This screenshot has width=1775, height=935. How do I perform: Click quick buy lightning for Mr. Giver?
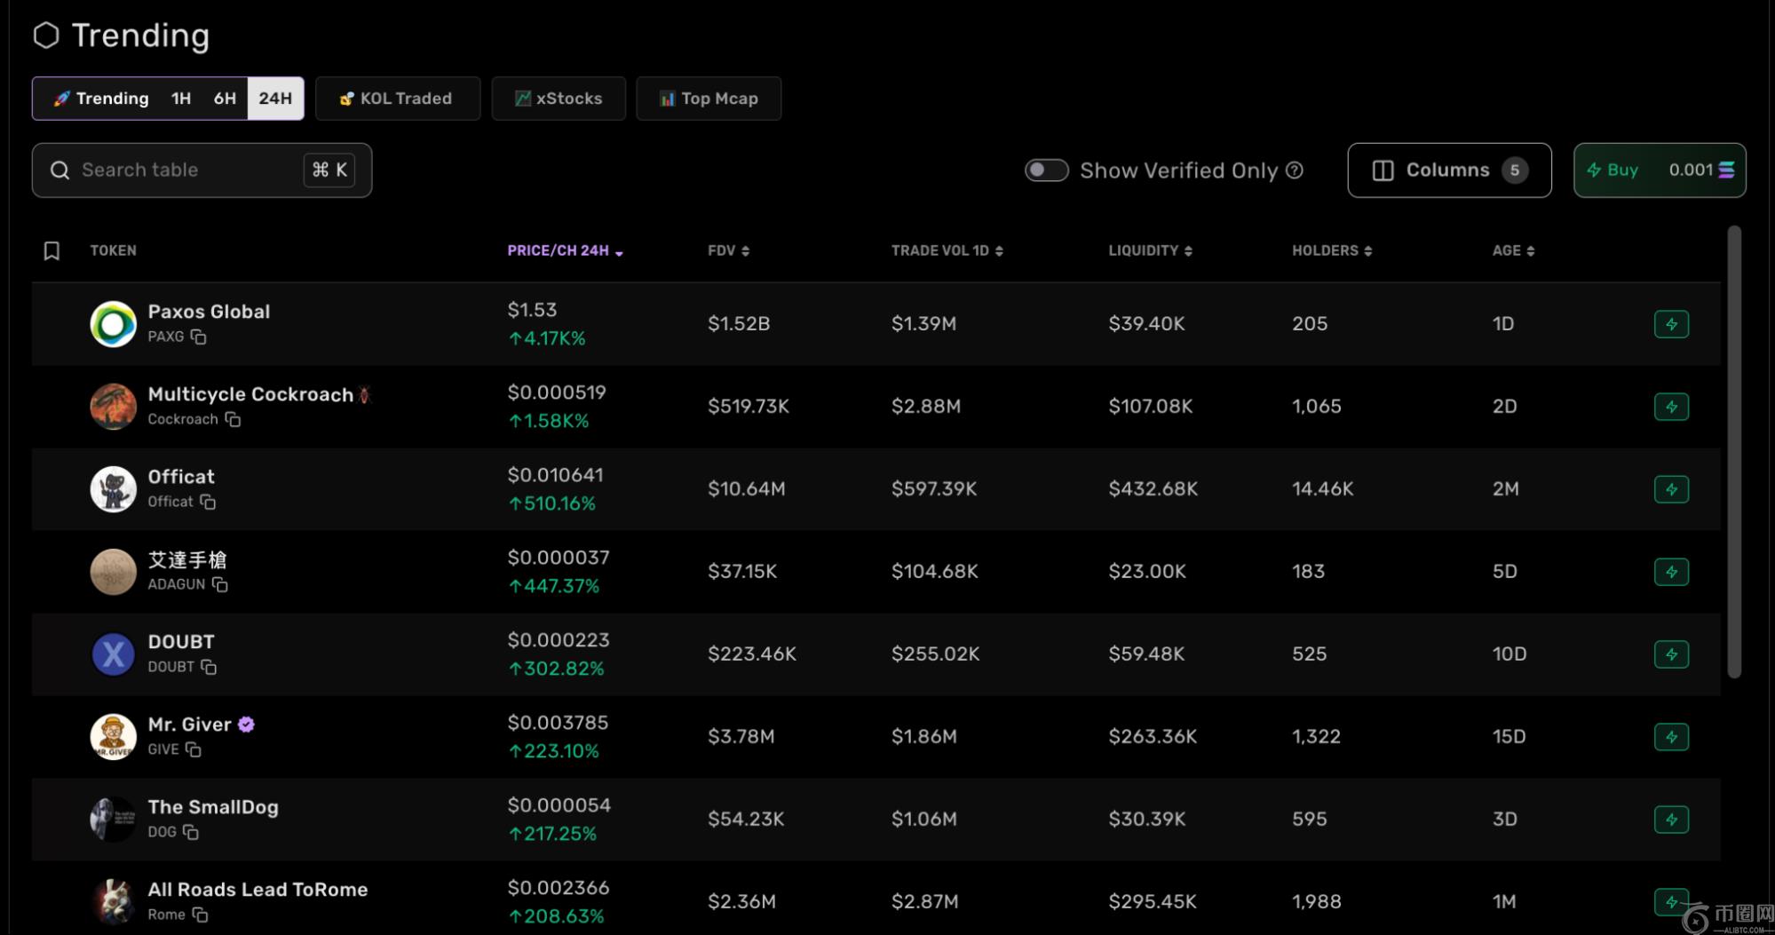click(x=1670, y=737)
